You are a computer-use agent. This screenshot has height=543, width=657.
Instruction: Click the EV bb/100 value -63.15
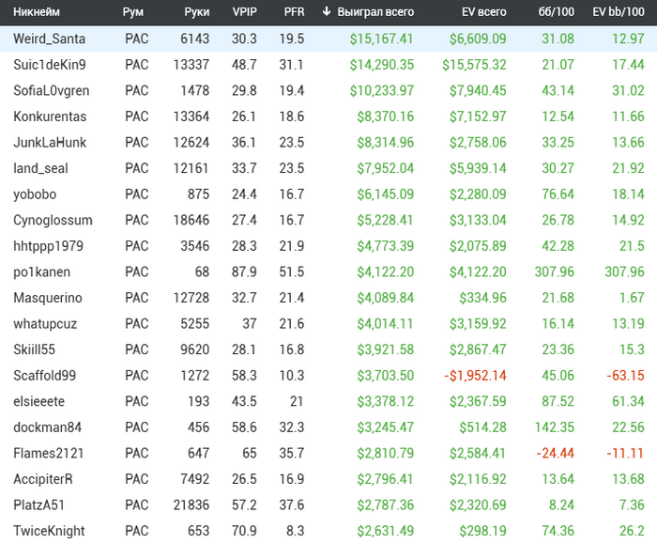pos(625,376)
